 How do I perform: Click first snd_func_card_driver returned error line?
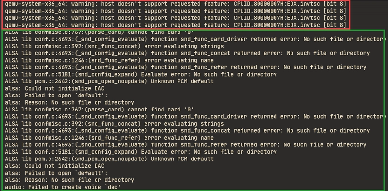[x=194, y=39]
